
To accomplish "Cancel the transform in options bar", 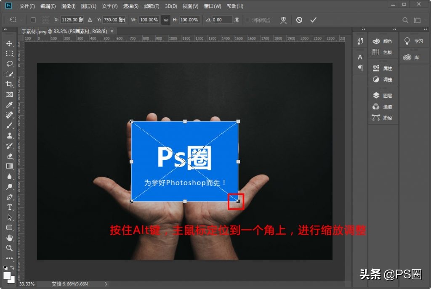I will click(299, 20).
